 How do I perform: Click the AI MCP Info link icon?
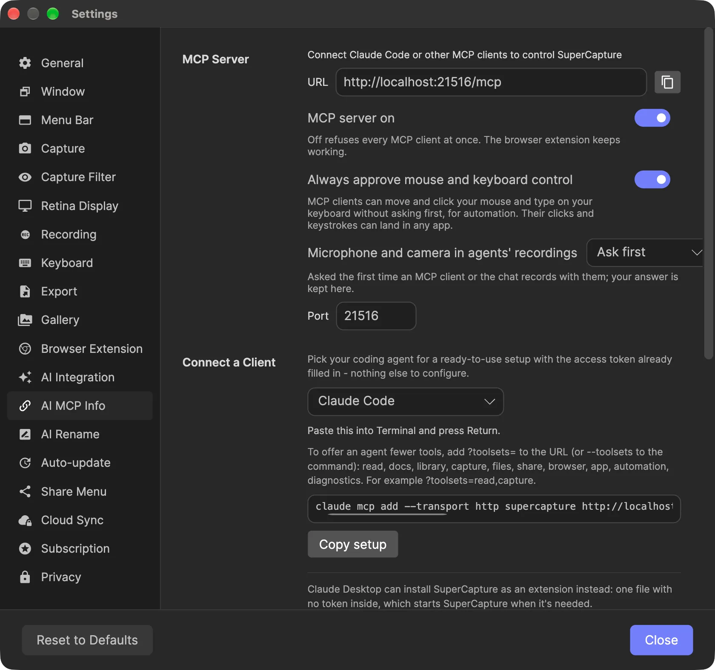click(x=25, y=406)
